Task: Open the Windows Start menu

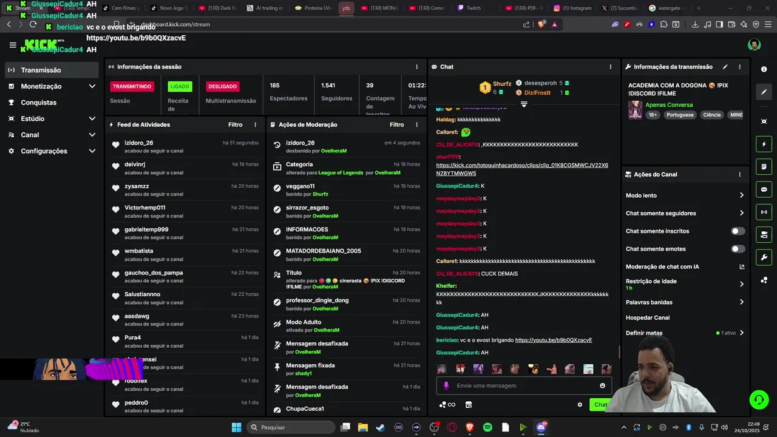Action: 236,427
